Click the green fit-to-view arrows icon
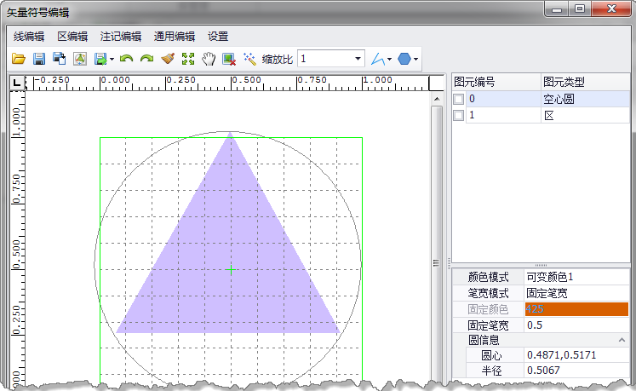This screenshot has height=391, width=636. pos(188,59)
